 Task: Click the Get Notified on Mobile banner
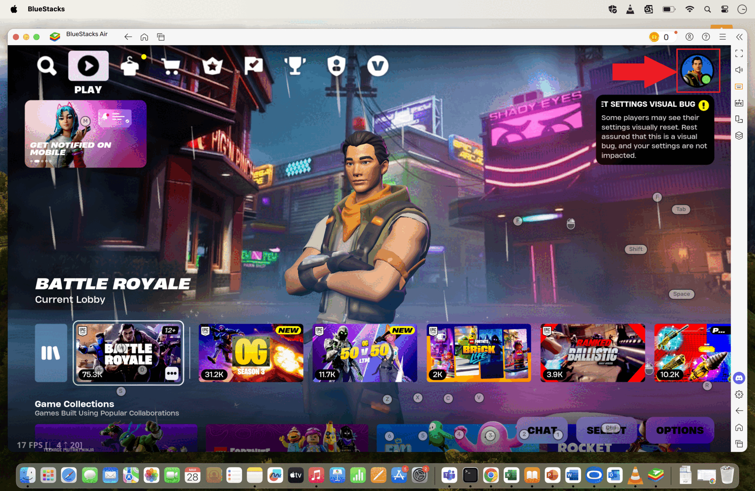[86, 134]
